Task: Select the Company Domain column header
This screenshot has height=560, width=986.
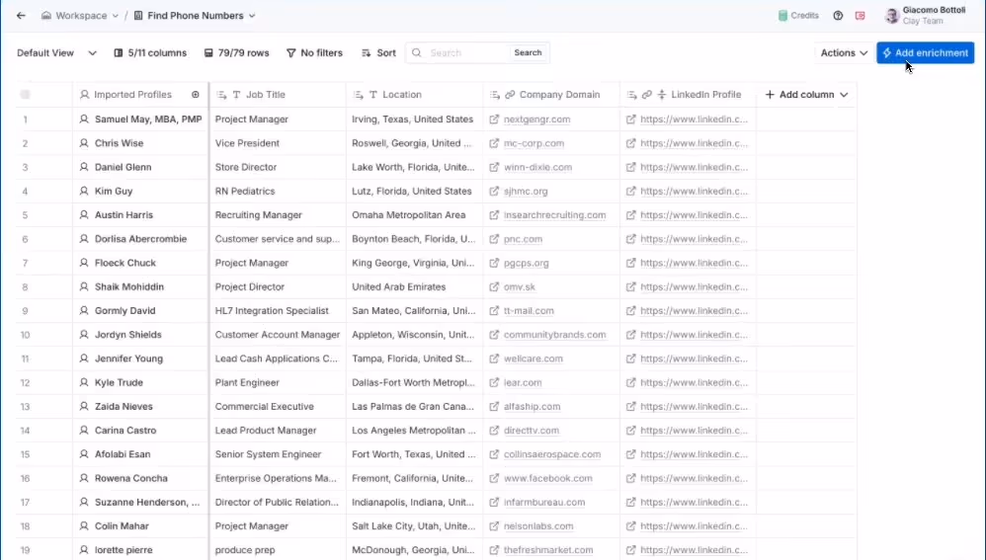Action: tap(551, 94)
